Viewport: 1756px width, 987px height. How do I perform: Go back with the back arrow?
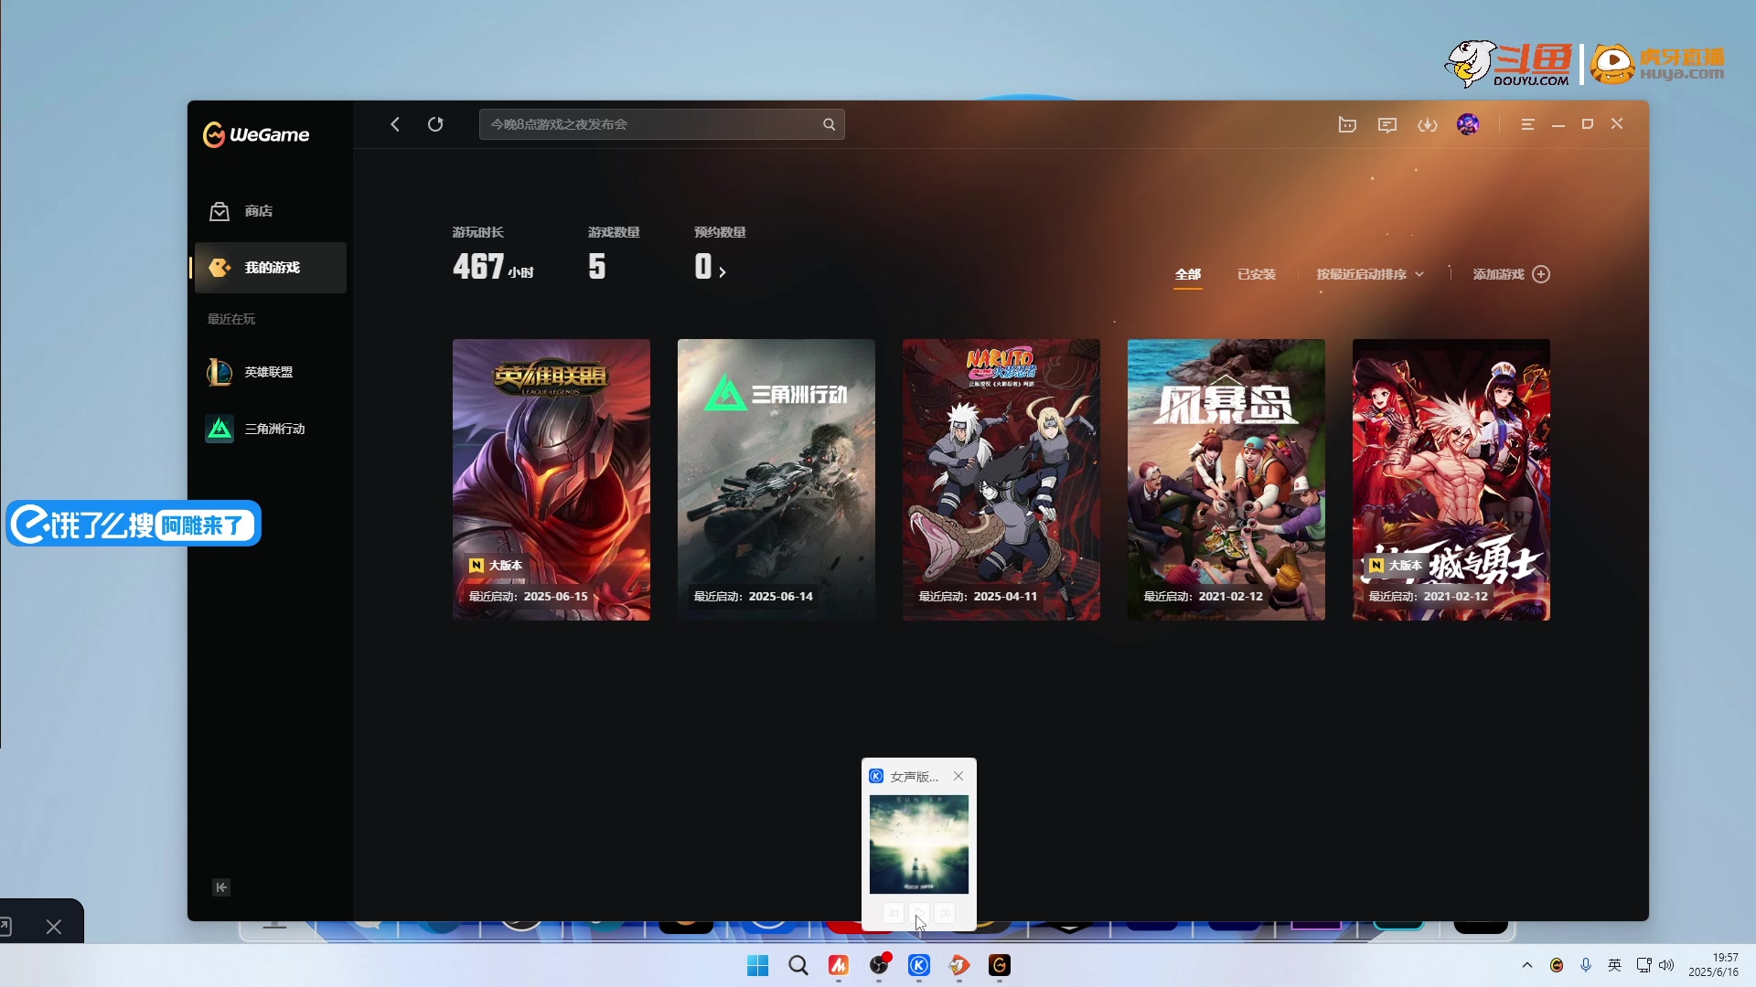point(395,124)
